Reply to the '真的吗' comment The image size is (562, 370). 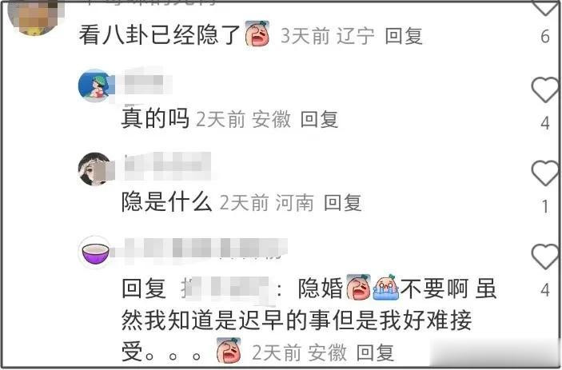coord(319,120)
